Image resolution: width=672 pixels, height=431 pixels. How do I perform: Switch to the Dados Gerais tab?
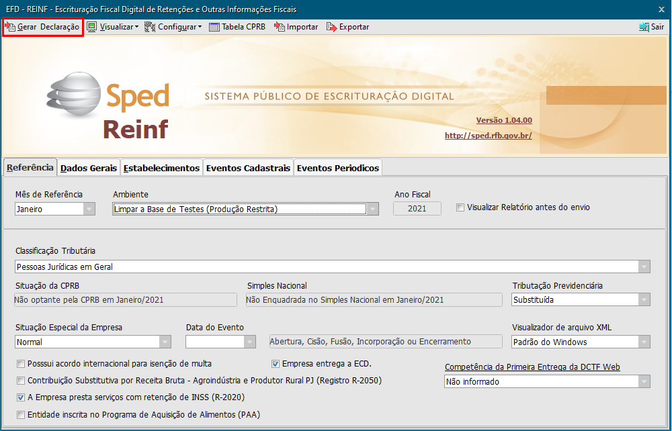pyautogui.click(x=89, y=168)
